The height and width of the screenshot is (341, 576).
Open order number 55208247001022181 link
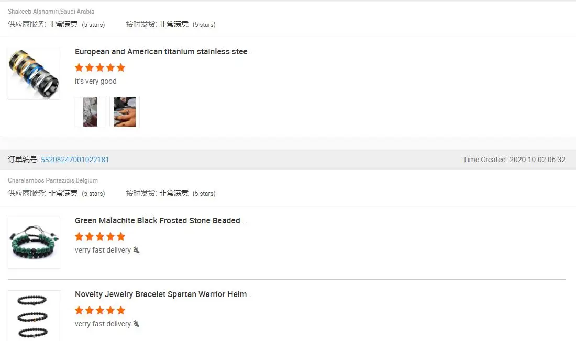coord(74,160)
